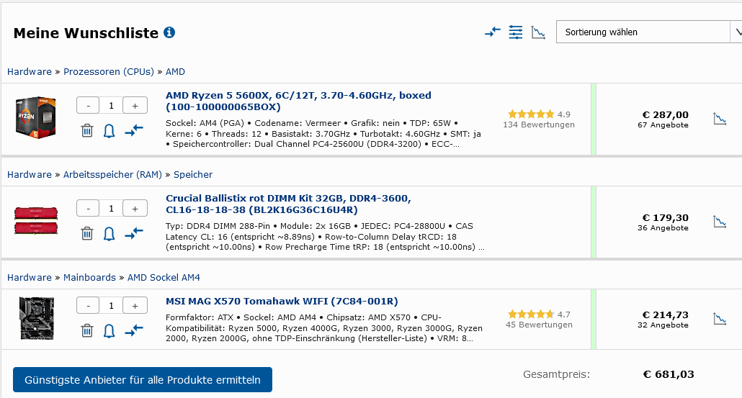This screenshot has width=742, height=398.
Task: Set price alert bell for Crucial Ballistix
Action: click(109, 233)
